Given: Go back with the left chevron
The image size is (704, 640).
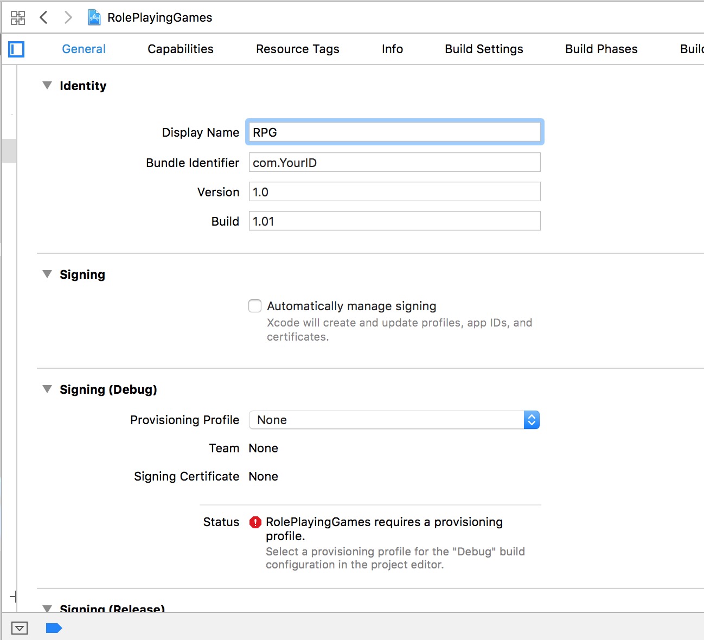Looking at the screenshot, I should pos(44,17).
